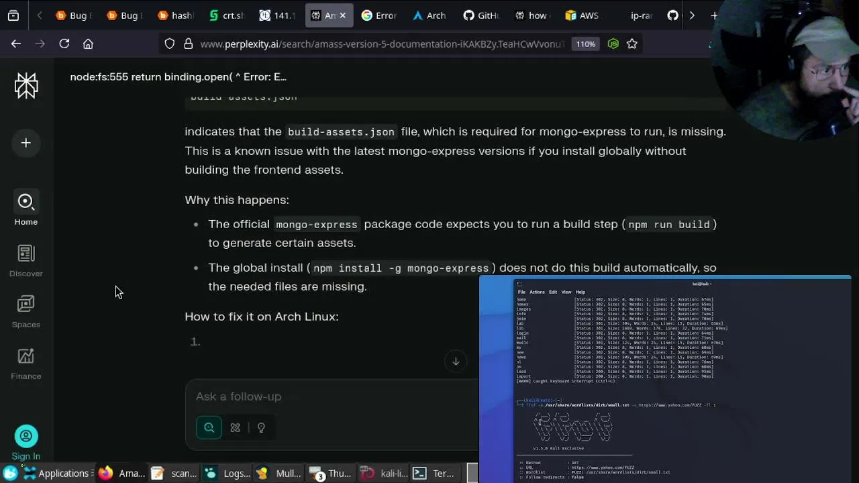Click the browser forward arrow
This screenshot has height=483, width=859.
[40, 44]
